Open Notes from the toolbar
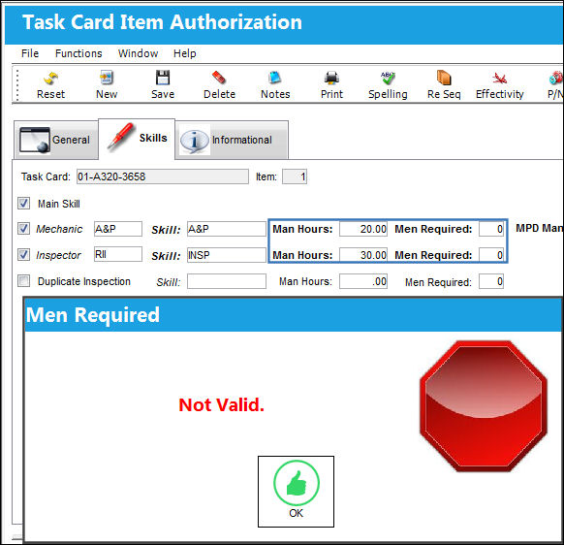The image size is (564, 545). 275,85
